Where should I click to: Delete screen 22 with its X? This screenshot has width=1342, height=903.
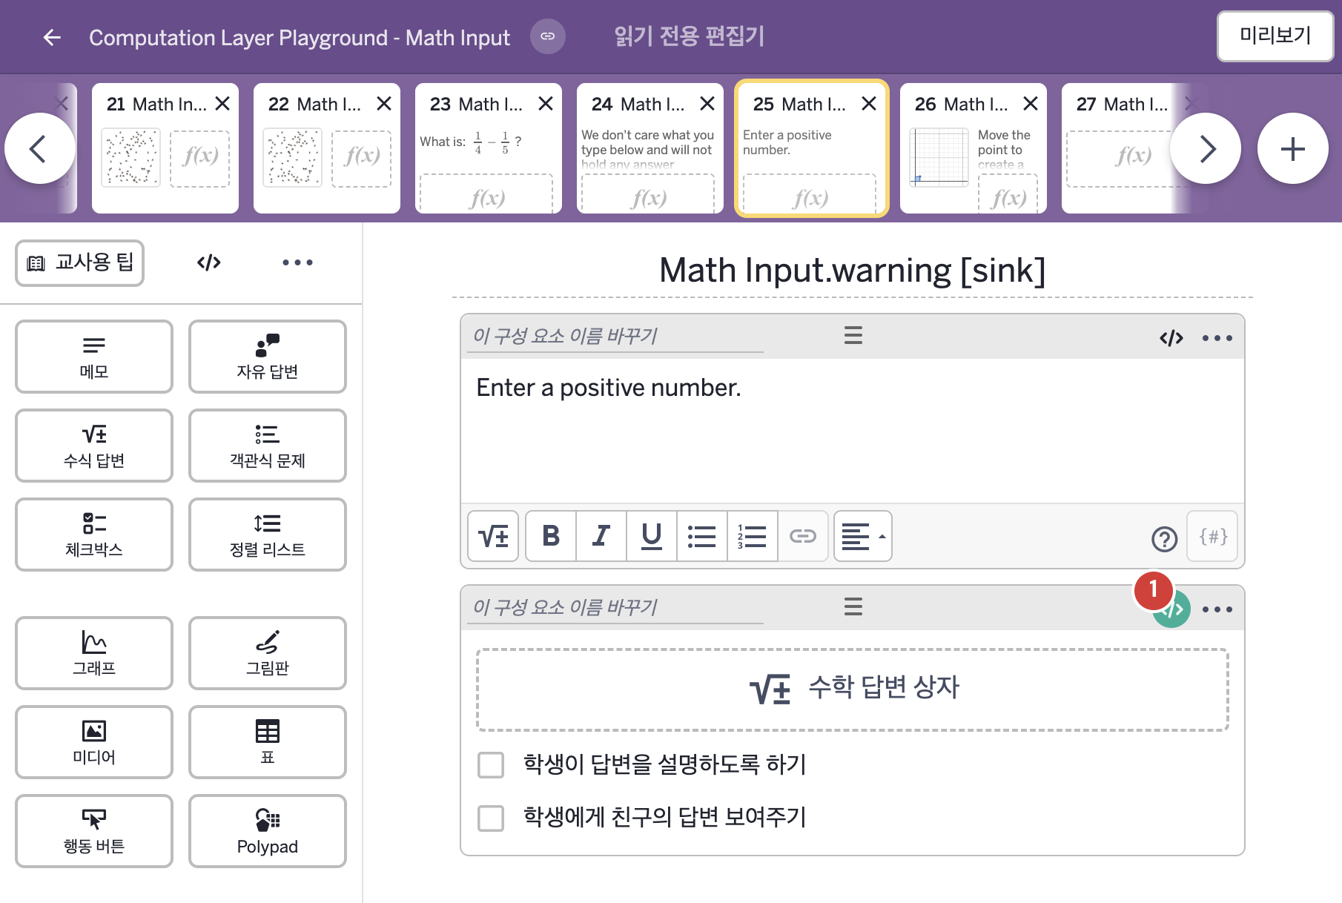click(384, 104)
